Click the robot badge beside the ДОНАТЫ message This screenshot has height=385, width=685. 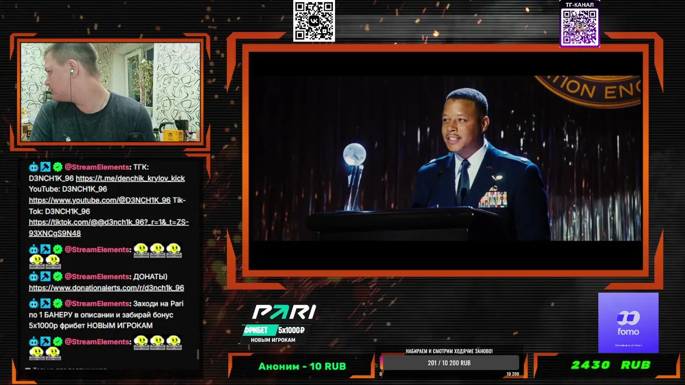coord(34,276)
